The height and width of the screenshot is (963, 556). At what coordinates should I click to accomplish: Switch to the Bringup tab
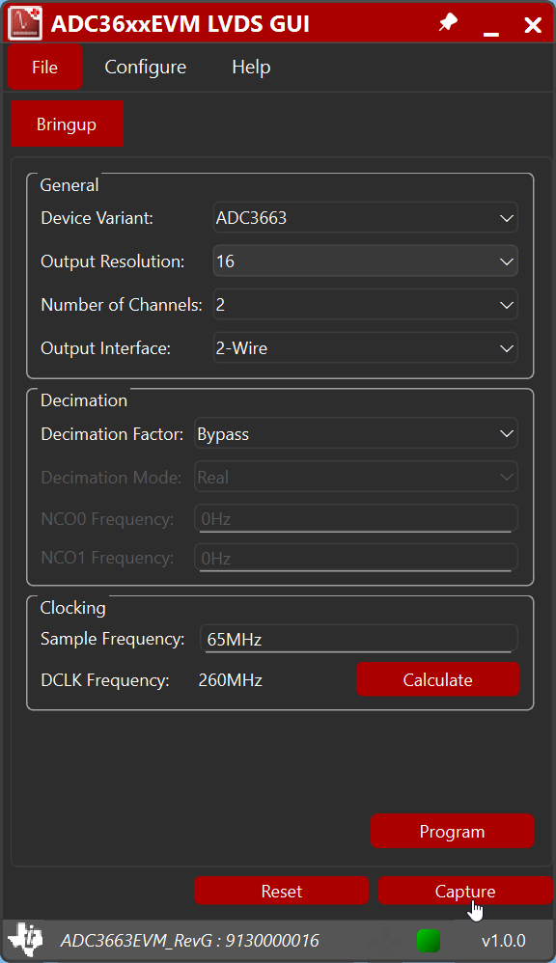click(x=67, y=124)
